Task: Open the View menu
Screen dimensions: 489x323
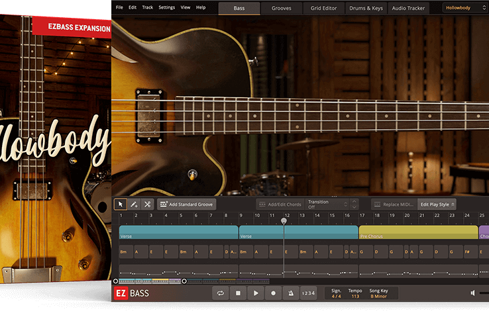Action: click(186, 7)
